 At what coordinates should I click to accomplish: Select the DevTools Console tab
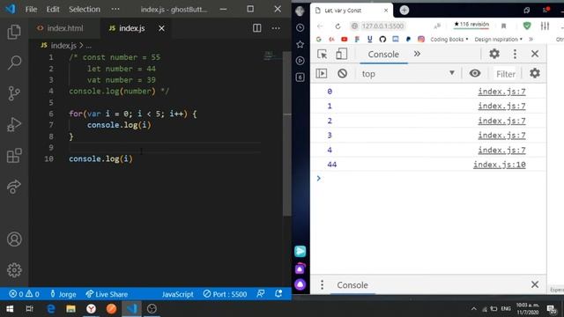tap(383, 55)
